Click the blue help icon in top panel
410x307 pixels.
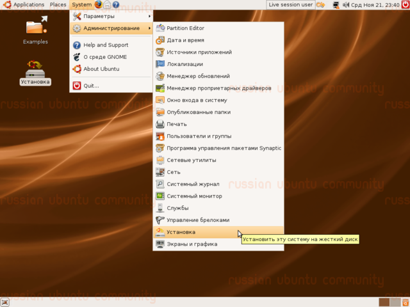[116, 4]
